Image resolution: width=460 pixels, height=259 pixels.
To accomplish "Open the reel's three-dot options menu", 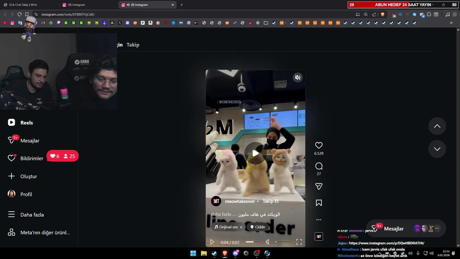I will tap(319, 219).
